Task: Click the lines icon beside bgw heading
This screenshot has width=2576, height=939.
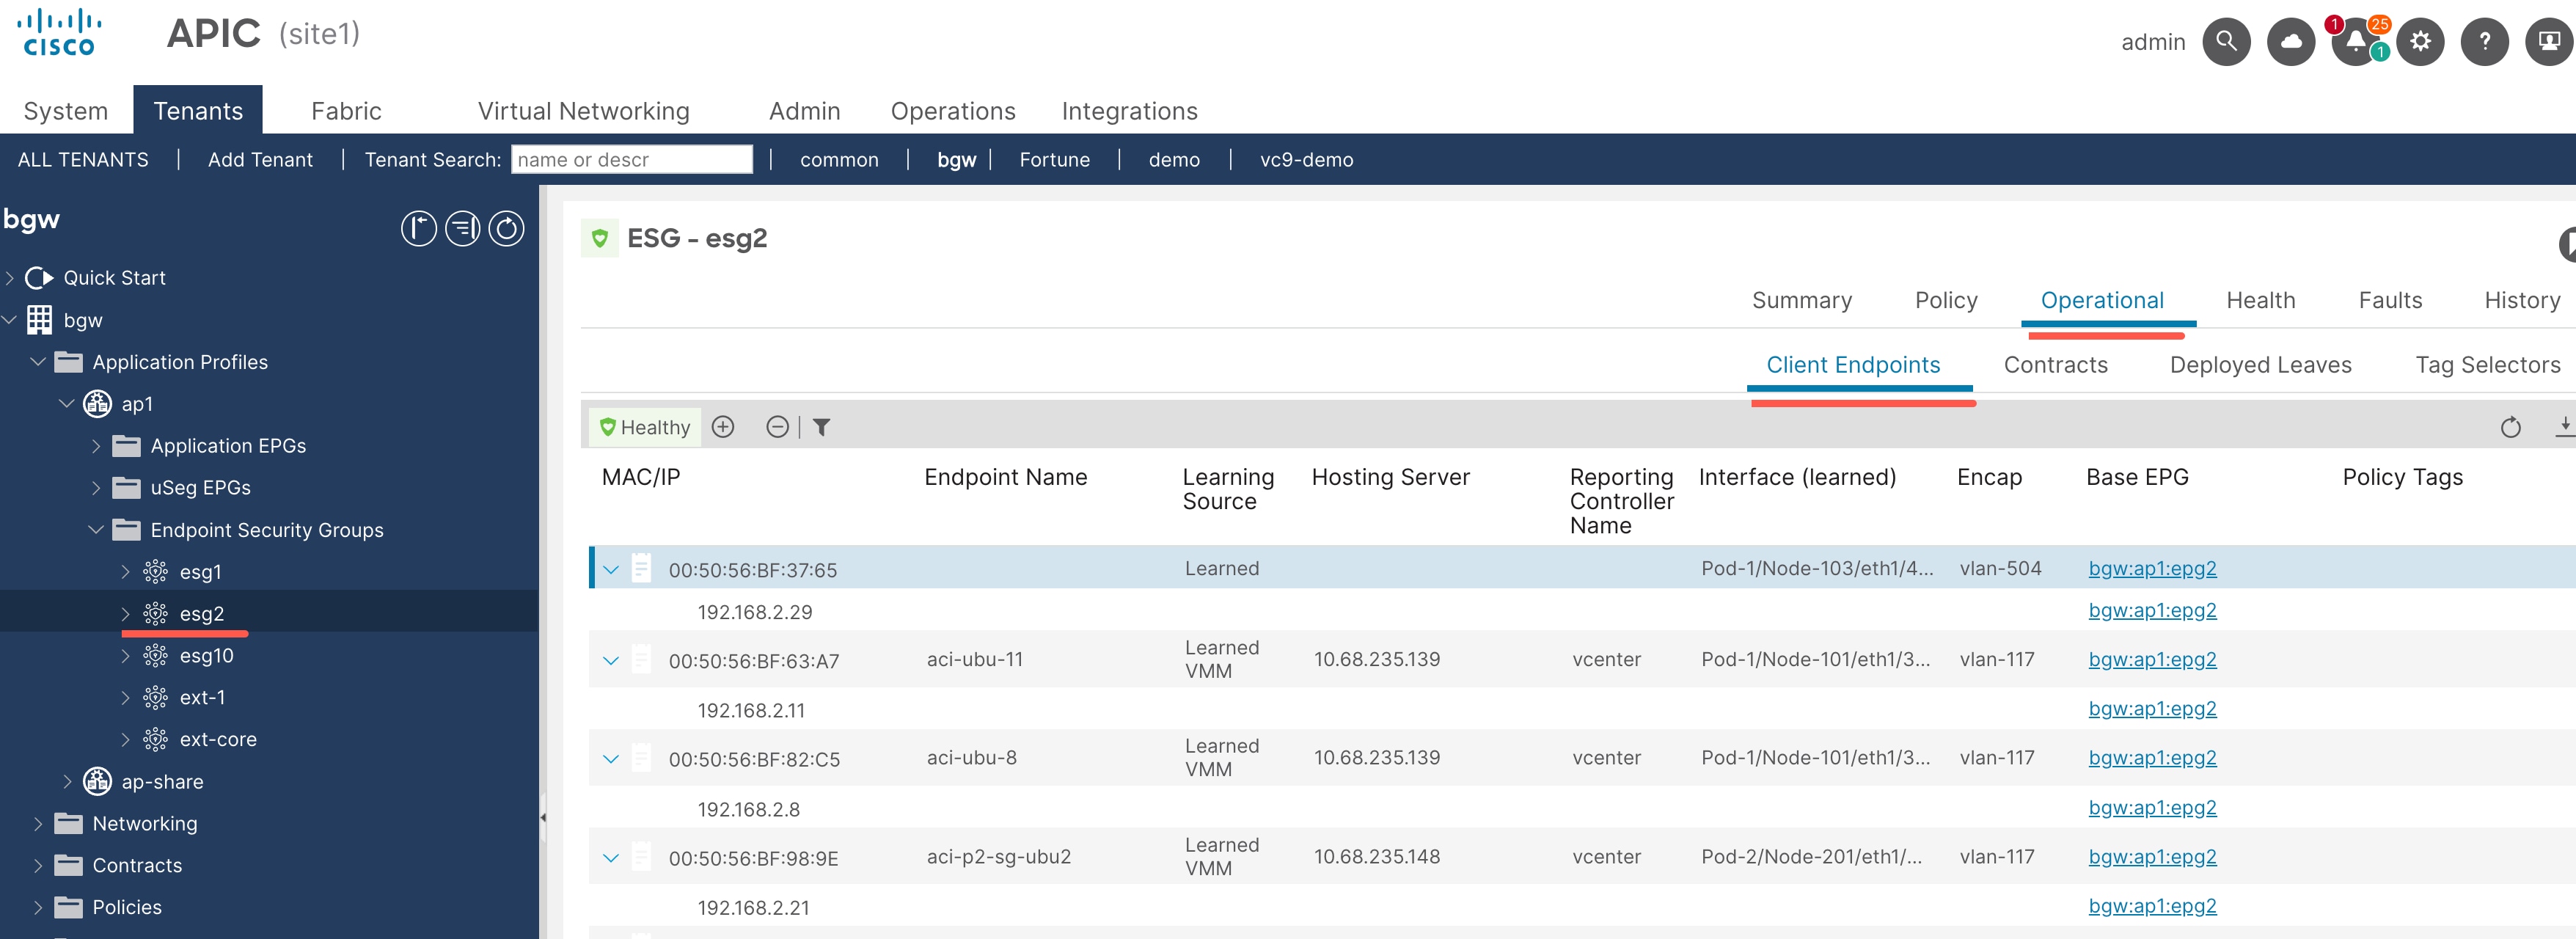Action: point(462,229)
